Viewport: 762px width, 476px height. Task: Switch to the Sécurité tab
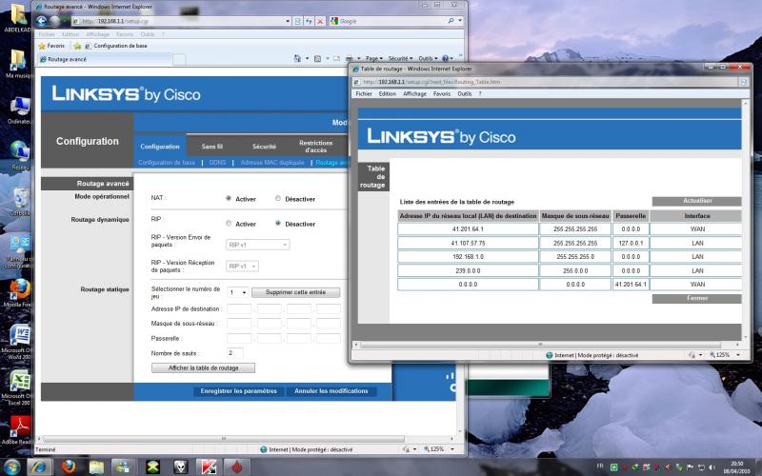point(264,147)
